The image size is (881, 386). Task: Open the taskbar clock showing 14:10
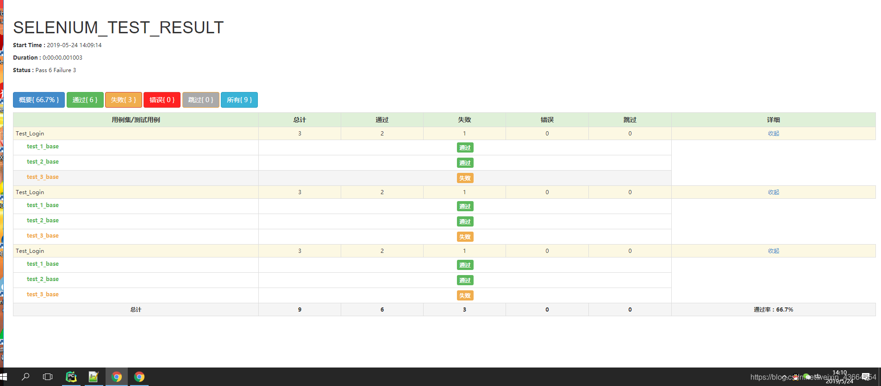839,377
